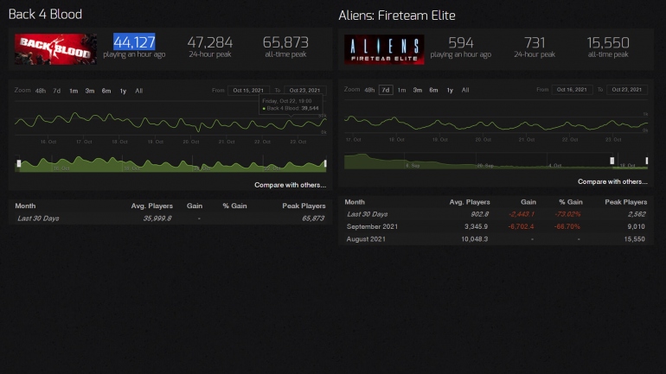Viewport: 666px width, 374px height.
Task: Edit the Aliens To date Oct 23, 2021
Action: (x=627, y=90)
